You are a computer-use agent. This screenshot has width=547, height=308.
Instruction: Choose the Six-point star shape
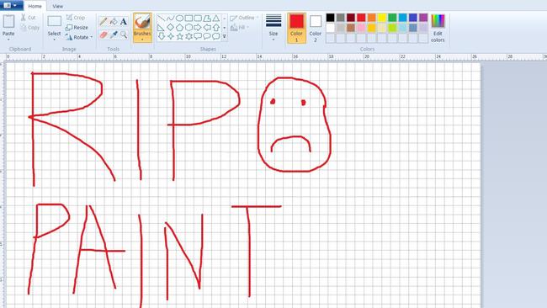point(189,36)
